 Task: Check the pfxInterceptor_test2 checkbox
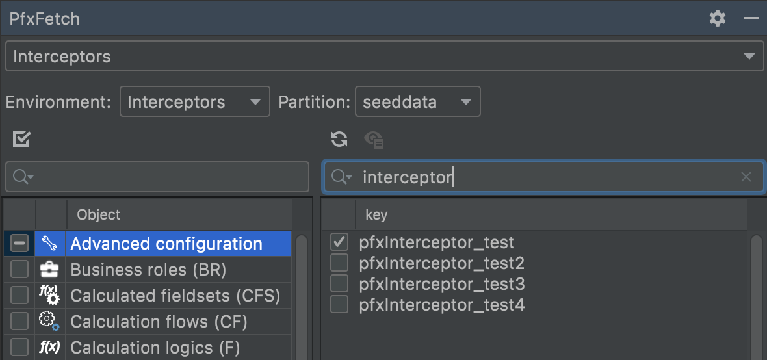pyautogui.click(x=339, y=263)
